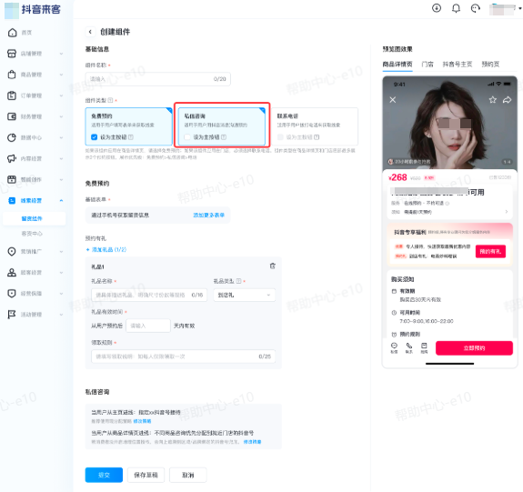Open customer service headset icon

tap(476, 8)
